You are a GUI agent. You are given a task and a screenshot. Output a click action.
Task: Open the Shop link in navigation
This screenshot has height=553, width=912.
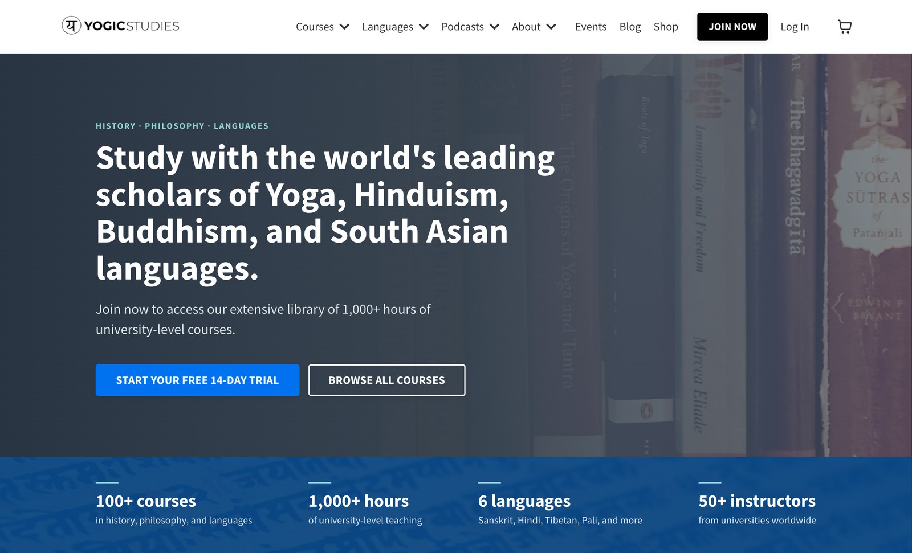pos(666,27)
